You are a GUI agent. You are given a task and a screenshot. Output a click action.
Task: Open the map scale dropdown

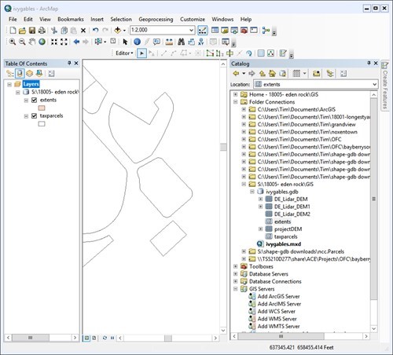tap(191, 31)
